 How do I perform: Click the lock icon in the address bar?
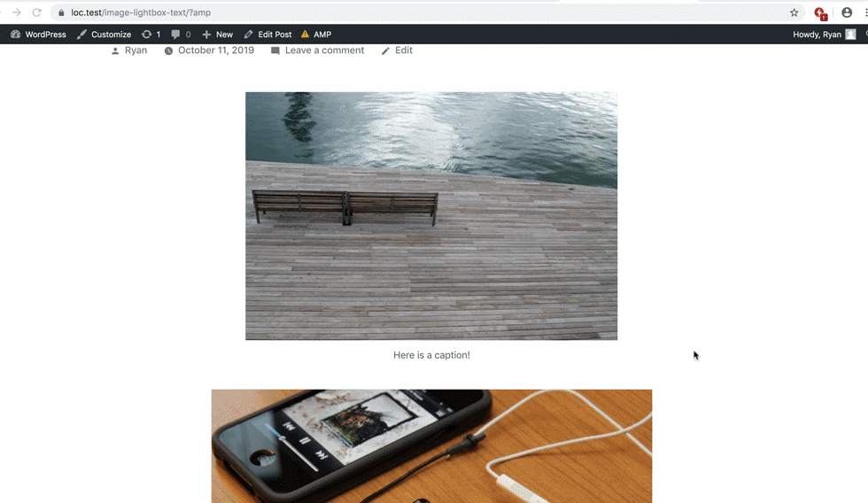(61, 12)
